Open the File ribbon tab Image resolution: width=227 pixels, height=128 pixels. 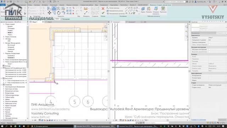3,5
